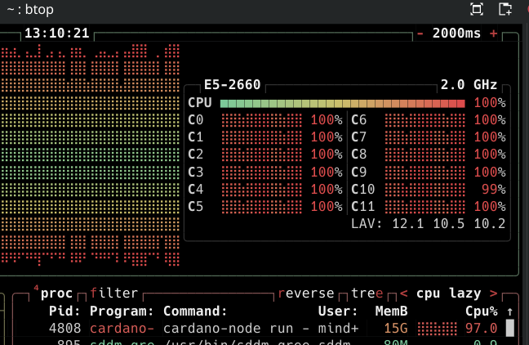Click the C6 core label

[359, 120]
